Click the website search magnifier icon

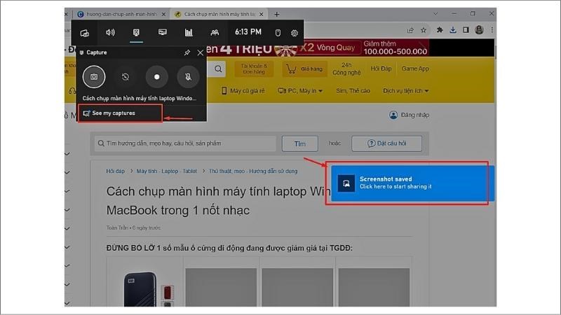(218, 69)
